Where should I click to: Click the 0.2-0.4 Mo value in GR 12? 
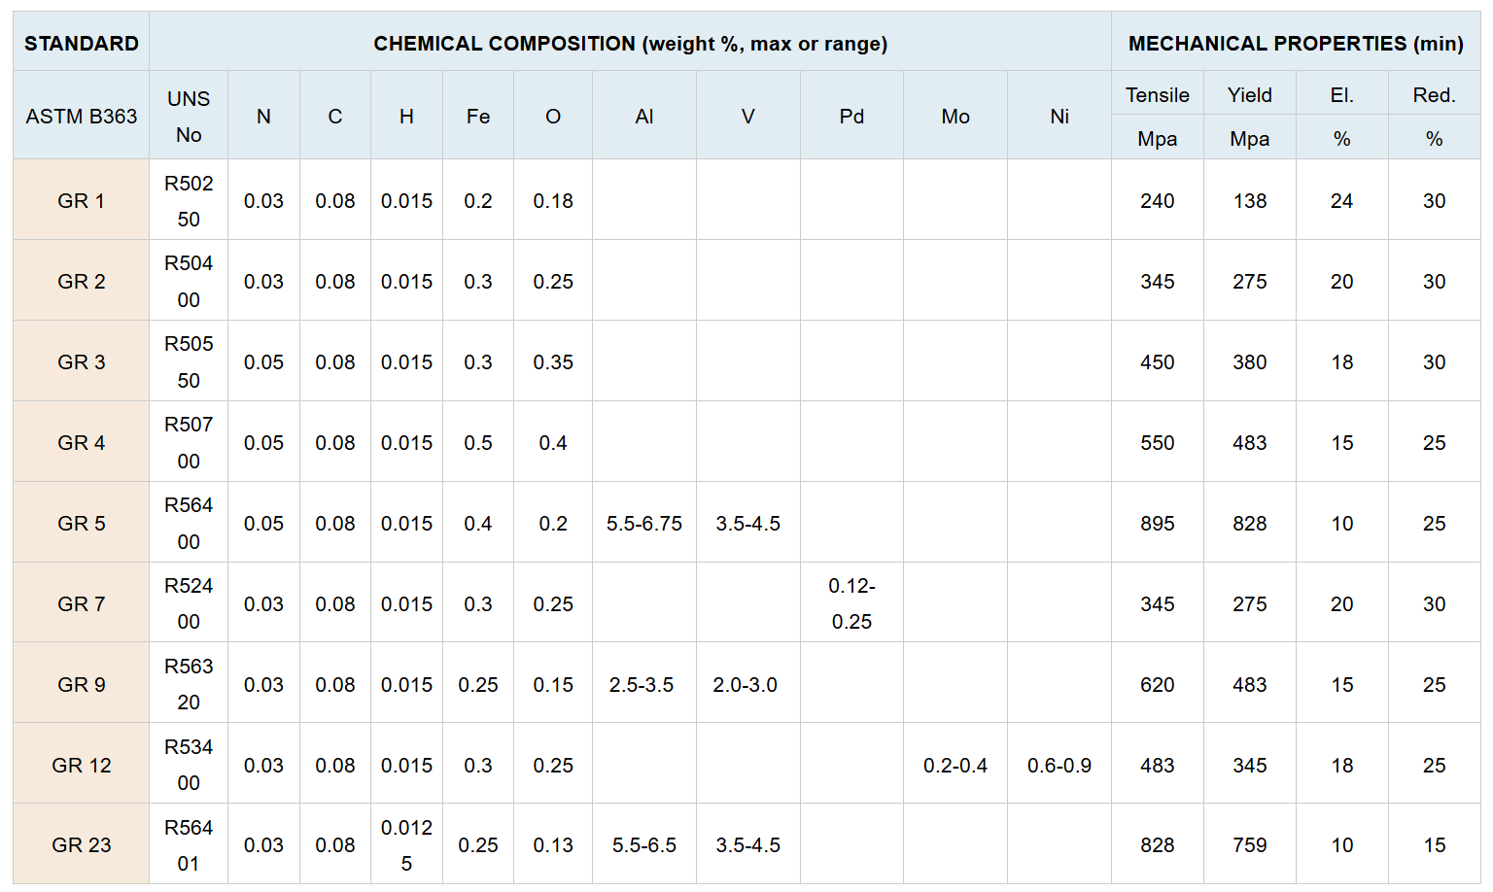click(955, 765)
